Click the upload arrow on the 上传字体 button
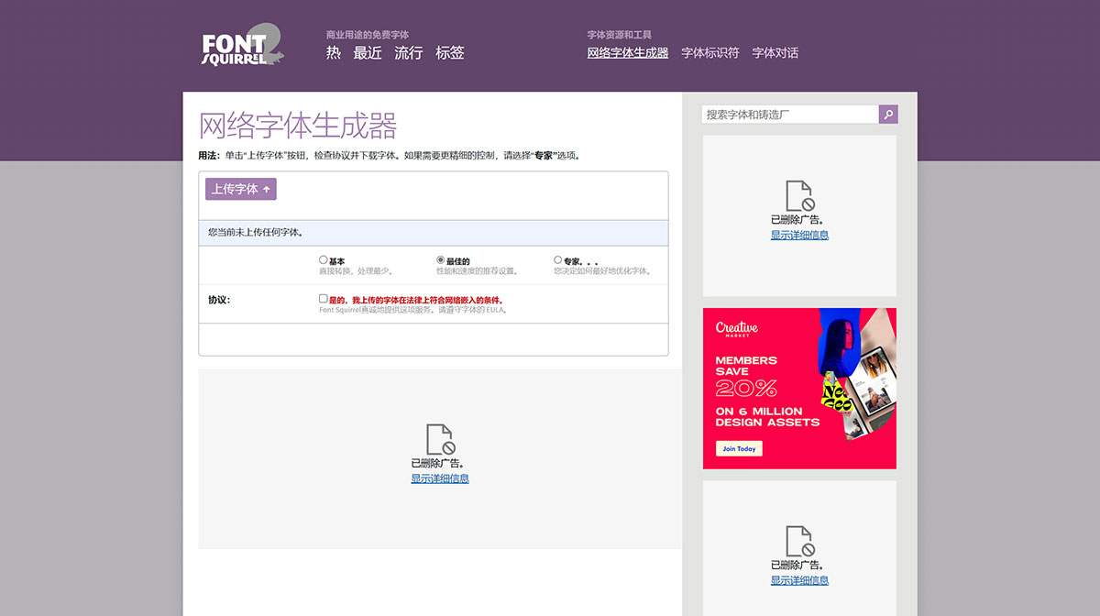The height and width of the screenshot is (616, 1100). [x=265, y=188]
